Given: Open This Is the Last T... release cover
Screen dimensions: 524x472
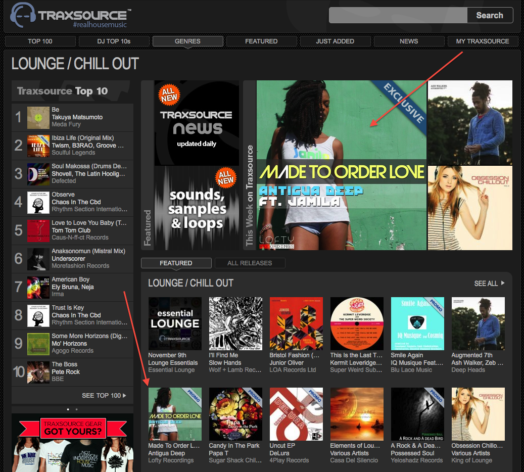Looking at the screenshot, I should click(x=357, y=323).
